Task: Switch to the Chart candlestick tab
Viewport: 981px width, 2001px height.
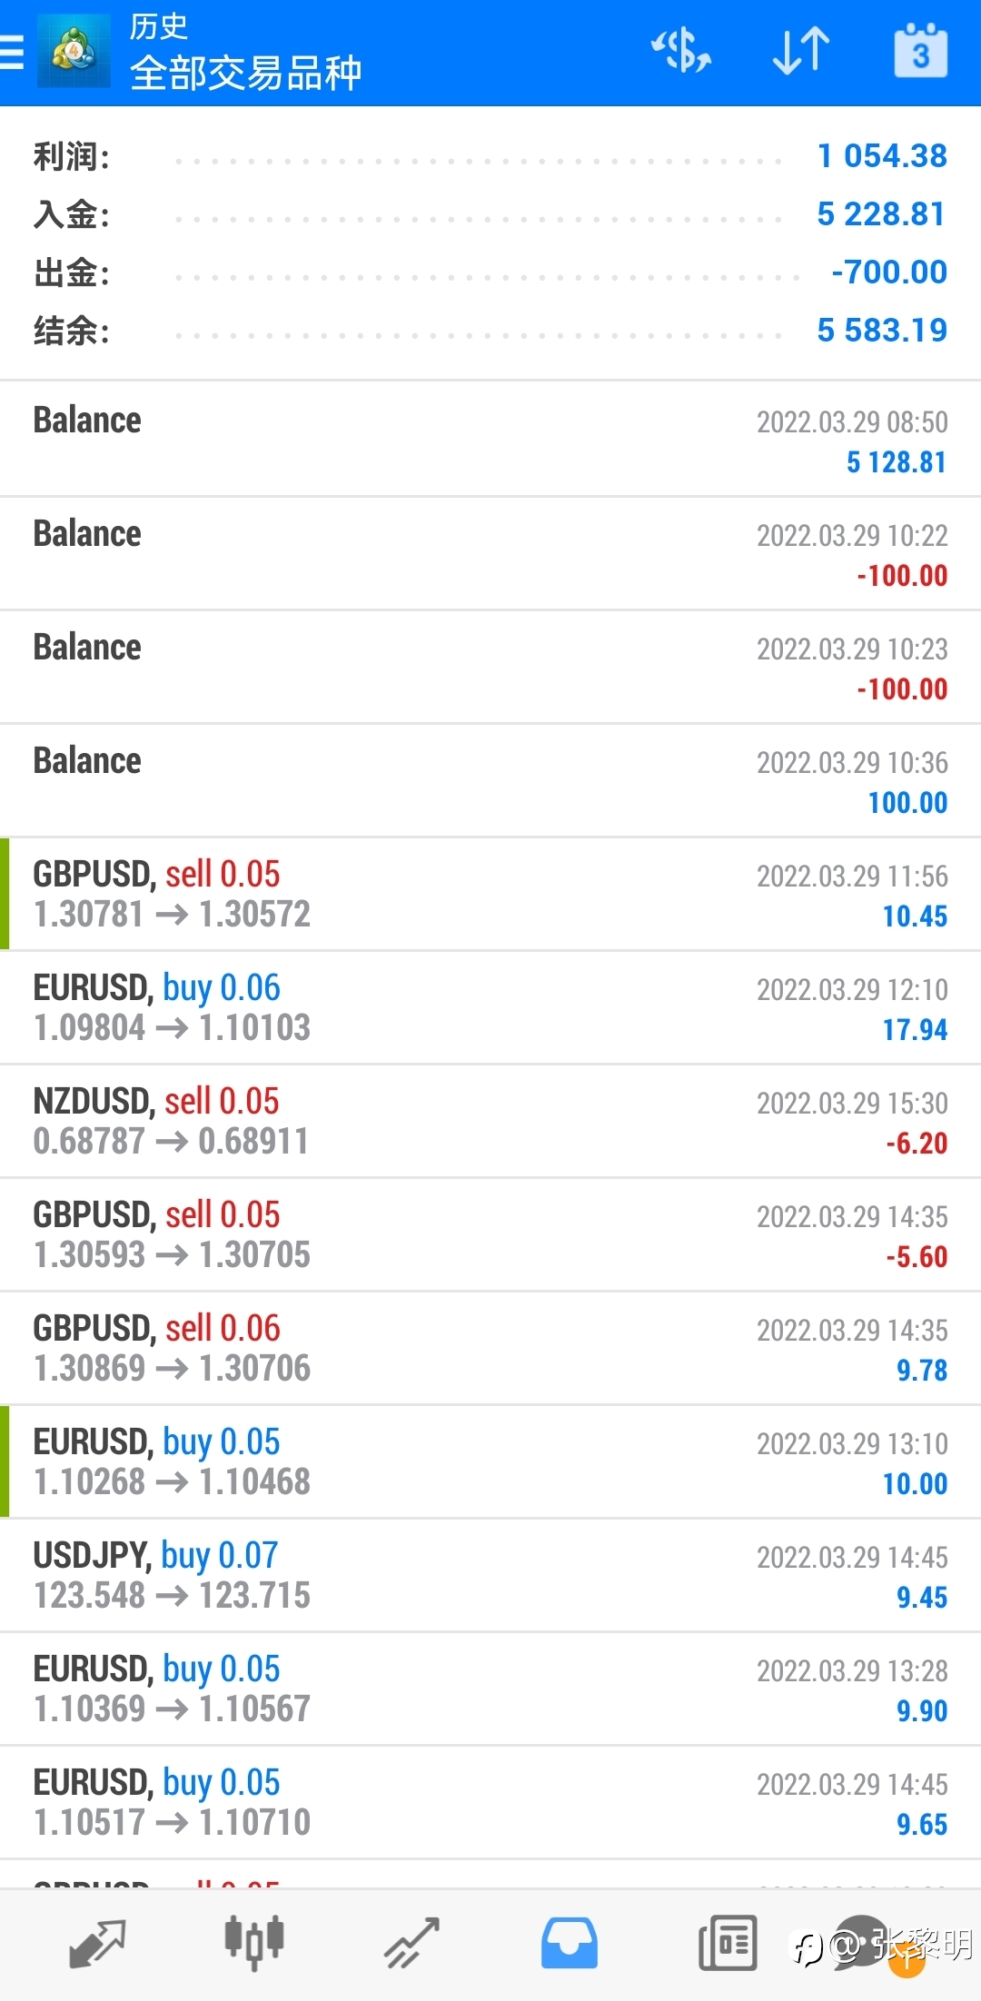Action: click(x=254, y=1943)
